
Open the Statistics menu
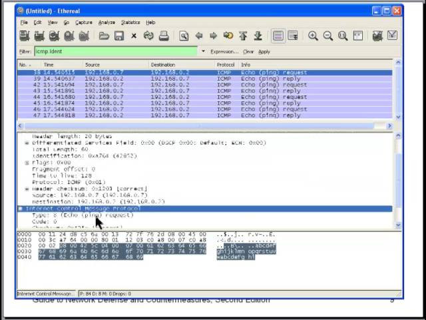(x=130, y=23)
